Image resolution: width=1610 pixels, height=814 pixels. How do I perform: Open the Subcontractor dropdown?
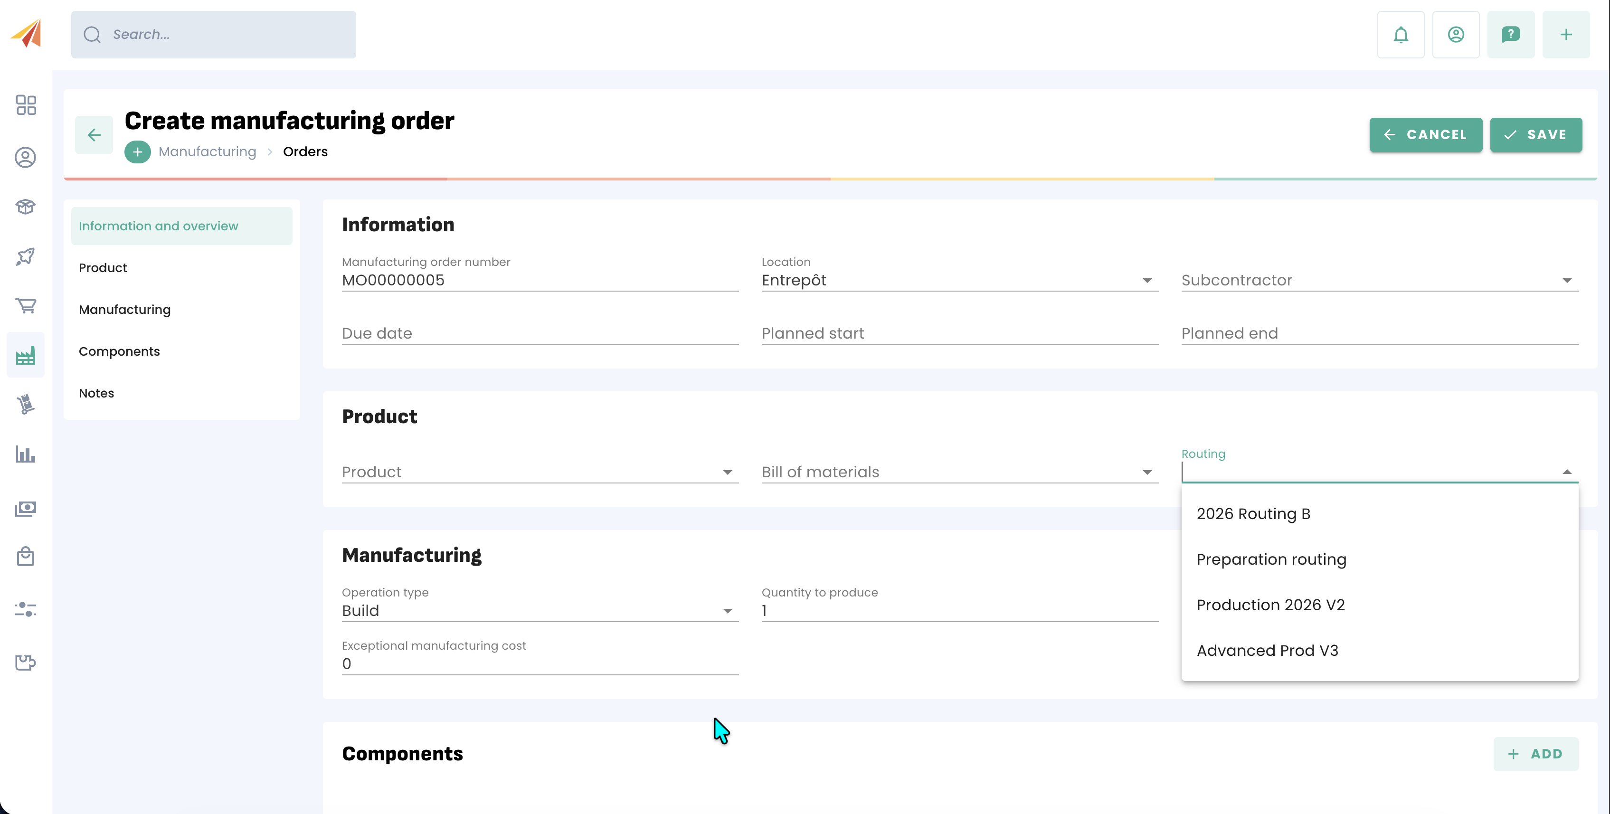click(x=1379, y=280)
